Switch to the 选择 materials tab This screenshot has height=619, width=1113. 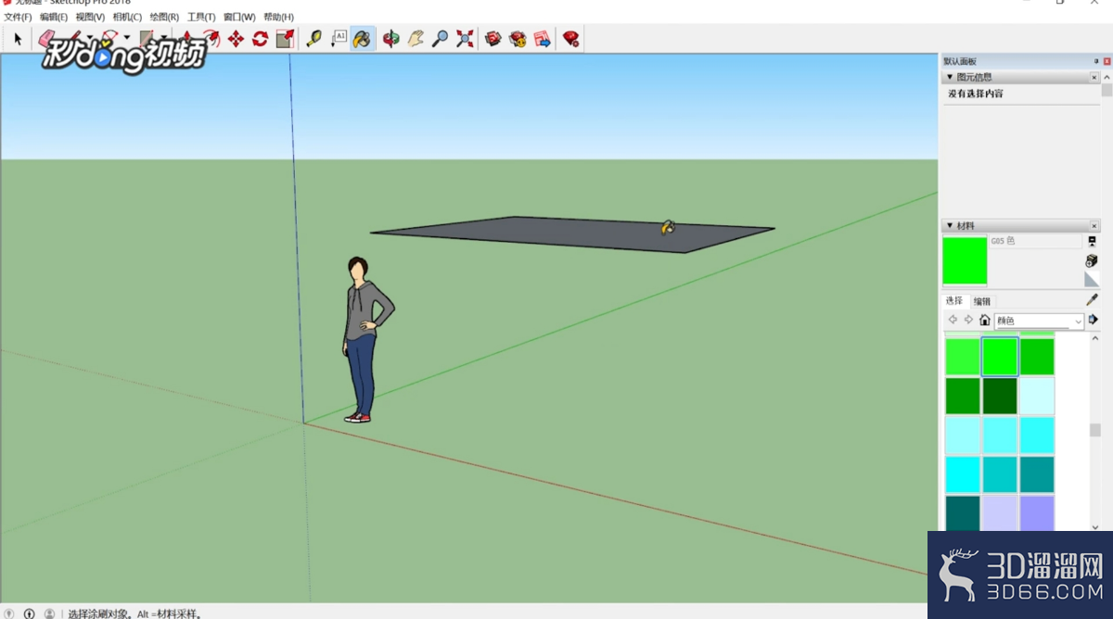[954, 301]
